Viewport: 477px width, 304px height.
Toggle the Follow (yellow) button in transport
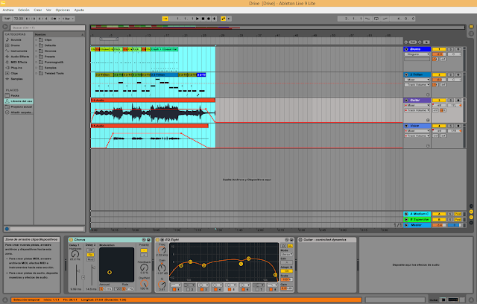click(x=165, y=19)
